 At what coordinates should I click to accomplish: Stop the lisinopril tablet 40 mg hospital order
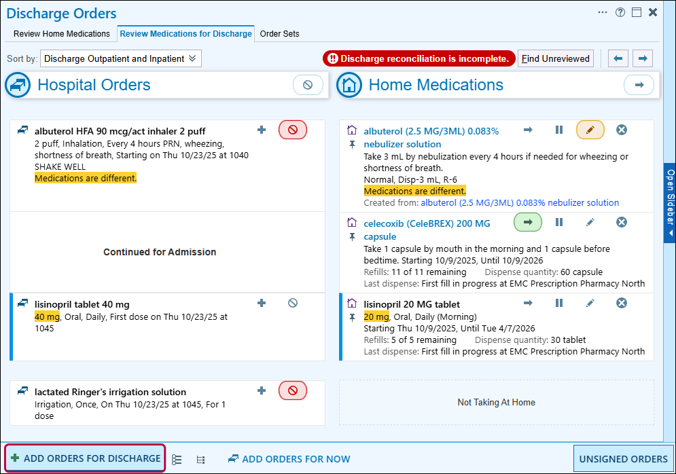293,303
